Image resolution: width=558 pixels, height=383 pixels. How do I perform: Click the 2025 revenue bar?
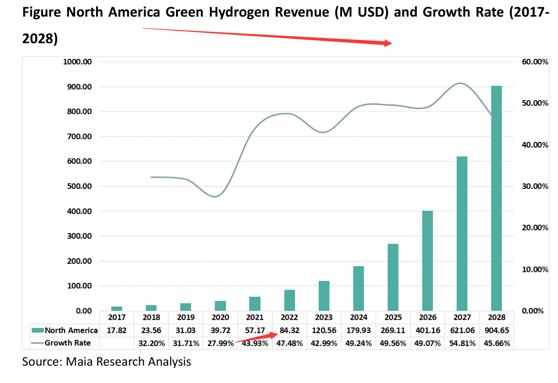pyautogui.click(x=393, y=277)
